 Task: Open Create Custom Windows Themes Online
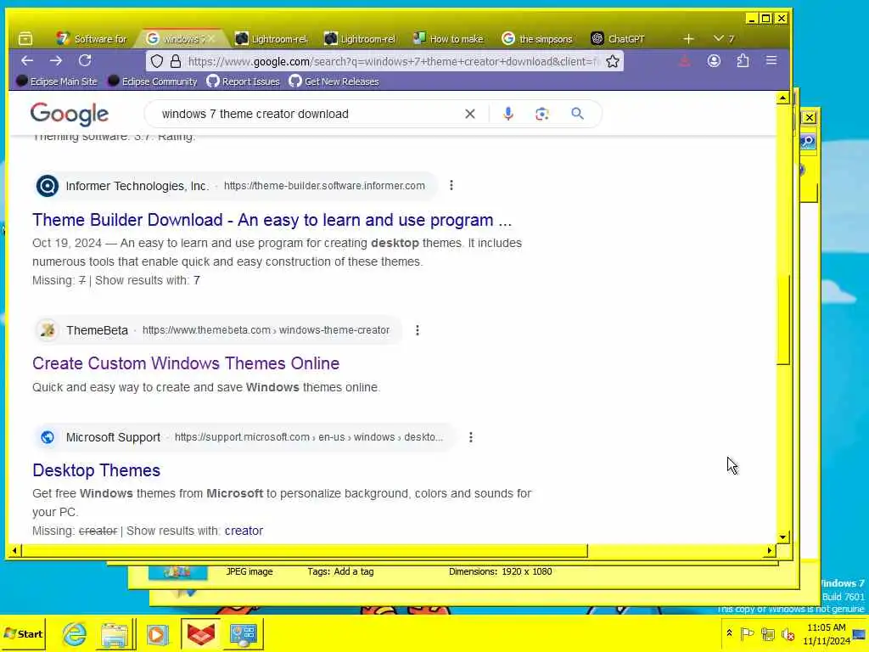point(186,363)
